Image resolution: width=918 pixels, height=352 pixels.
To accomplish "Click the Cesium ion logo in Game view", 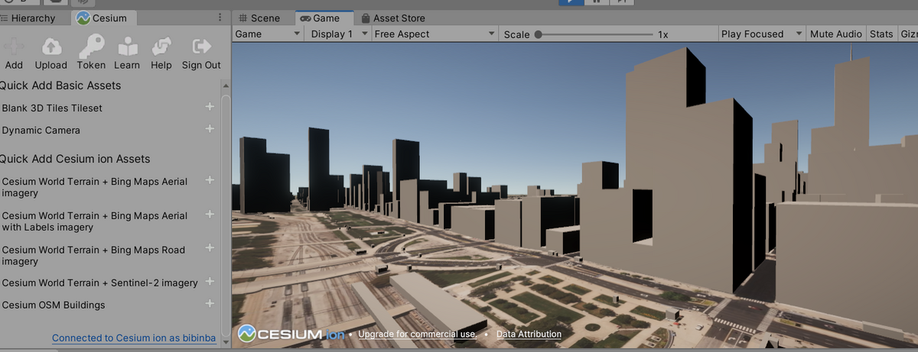I will click(x=291, y=334).
